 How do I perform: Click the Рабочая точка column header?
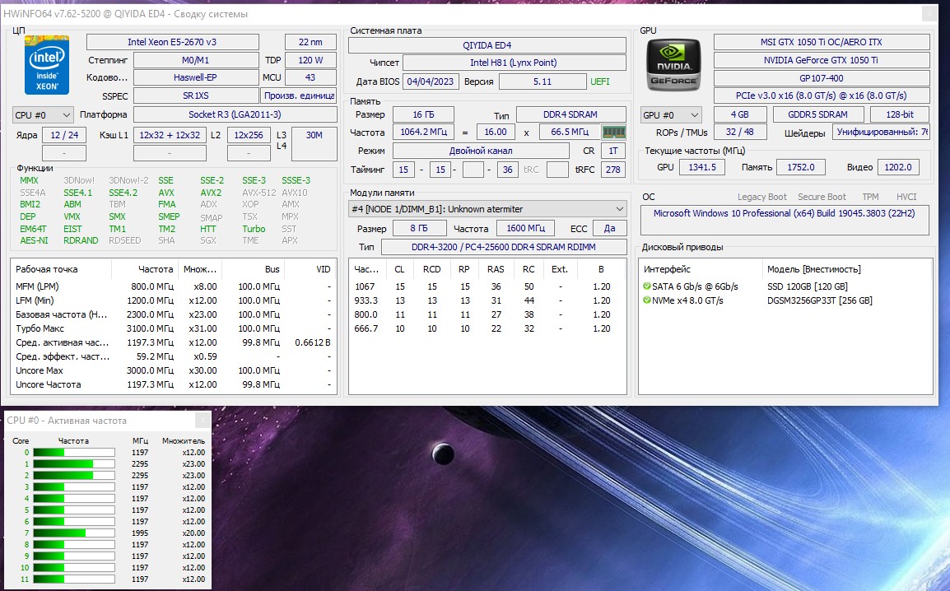pos(61,269)
